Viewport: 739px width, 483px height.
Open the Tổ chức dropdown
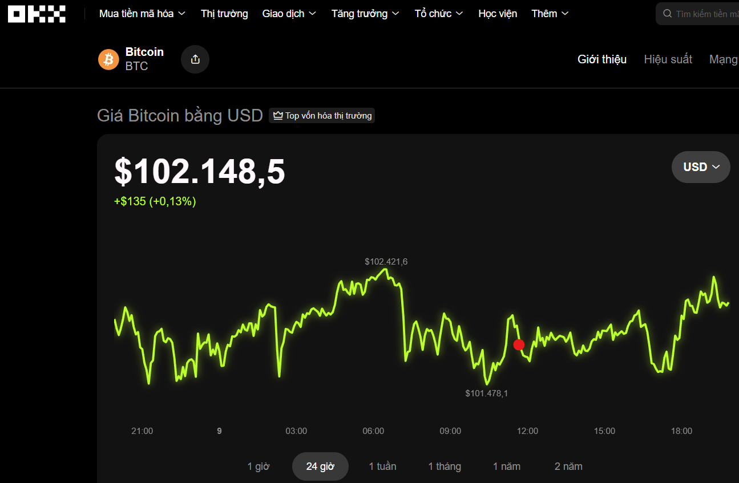[438, 14]
